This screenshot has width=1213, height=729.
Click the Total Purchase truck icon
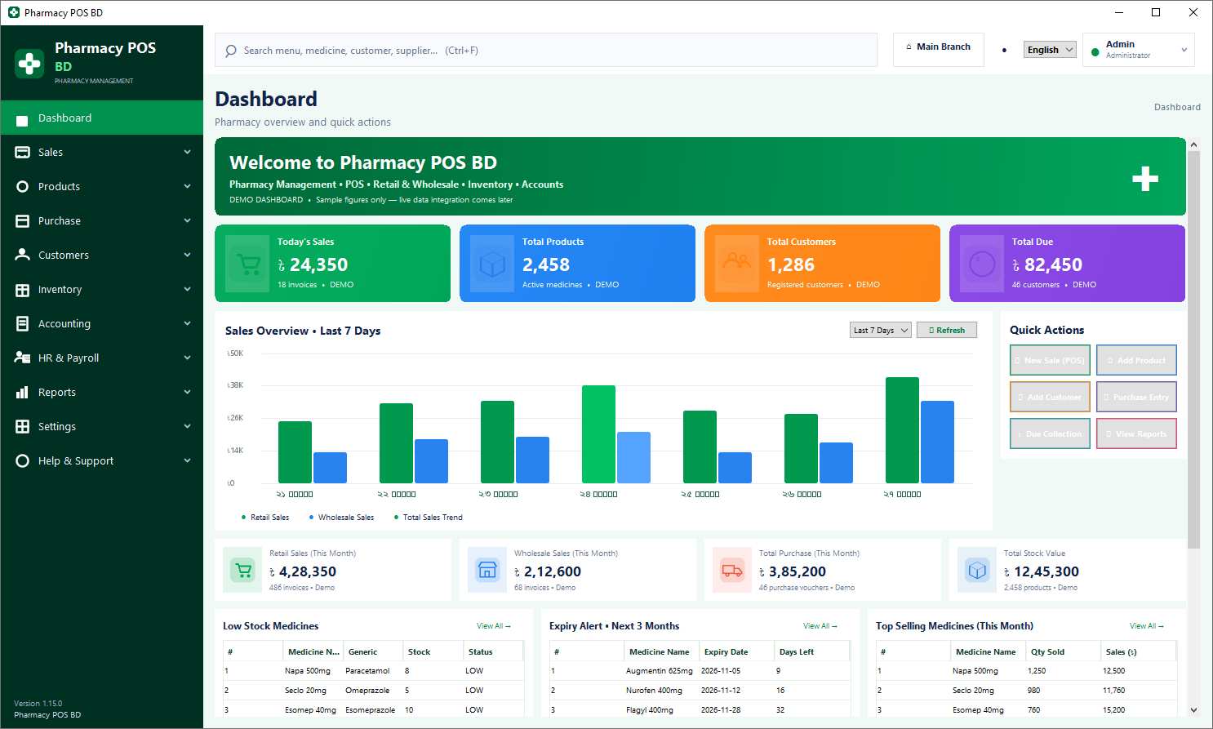point(732,570)
